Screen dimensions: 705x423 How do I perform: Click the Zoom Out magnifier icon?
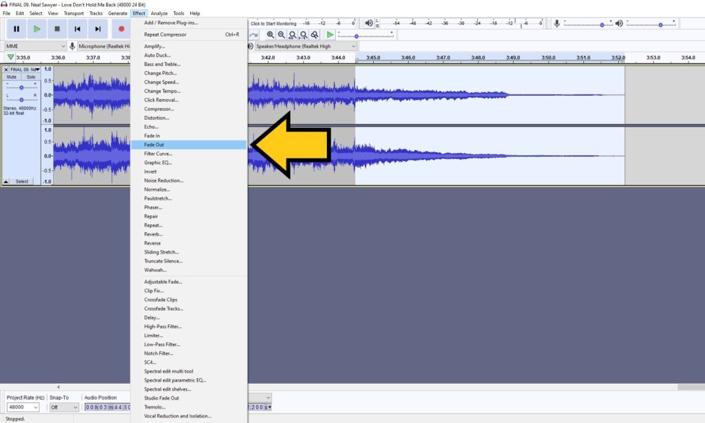[x=281, y=34]
